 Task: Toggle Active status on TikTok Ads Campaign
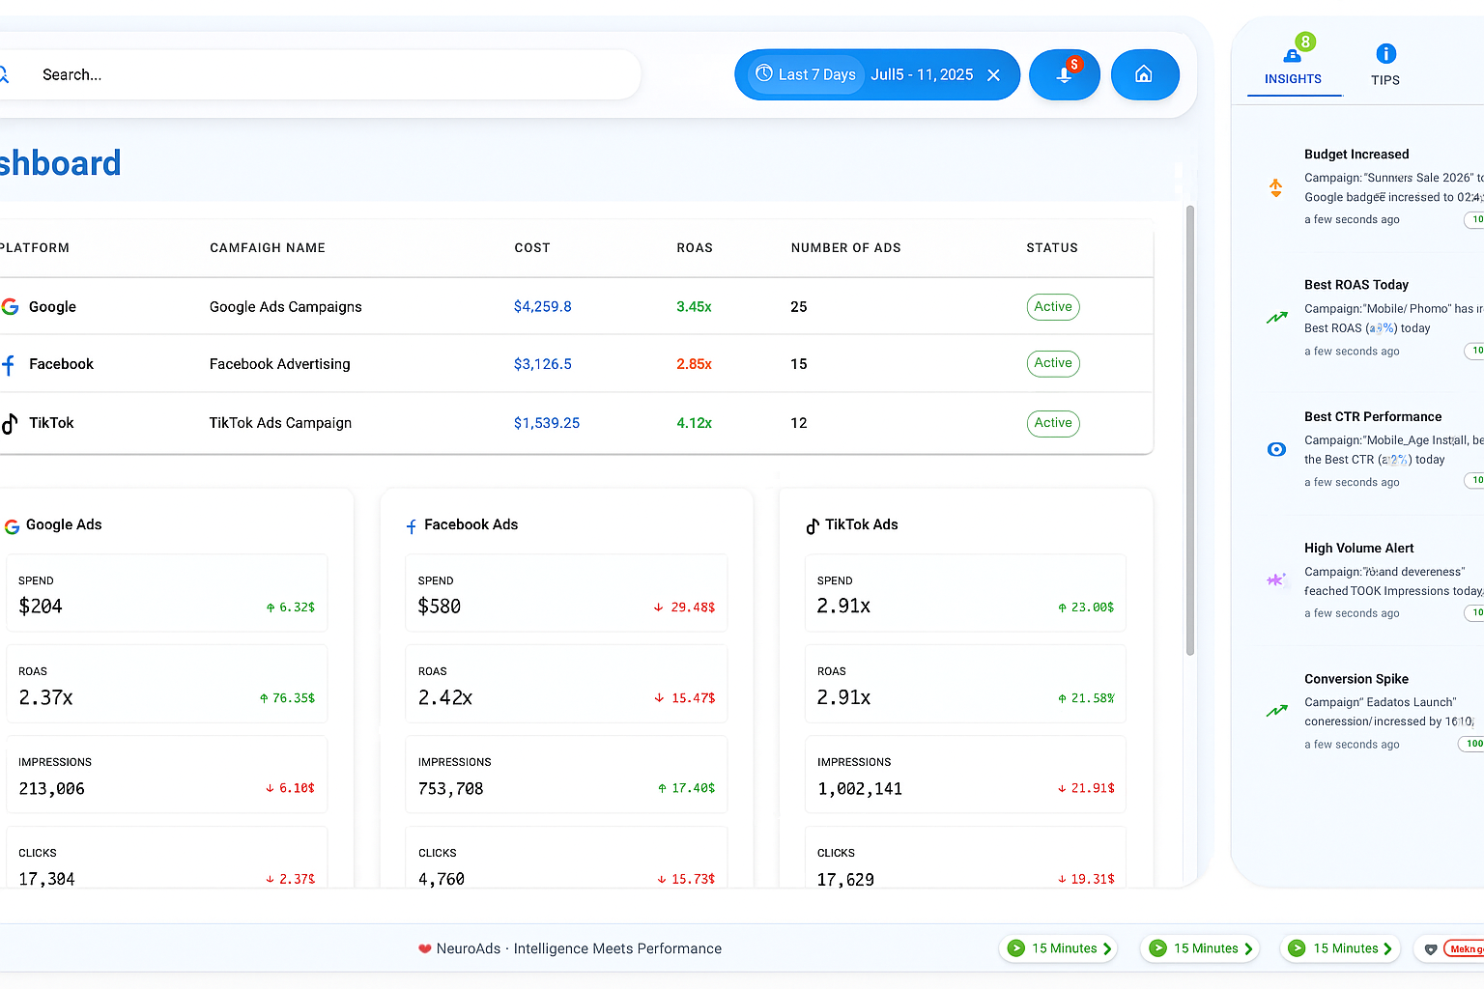(x=1052, y=423)
